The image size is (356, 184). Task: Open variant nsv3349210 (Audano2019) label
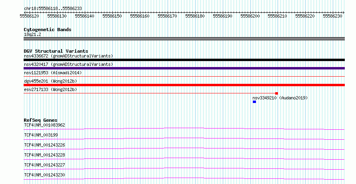pyautogui.click(x=280, y=98)
